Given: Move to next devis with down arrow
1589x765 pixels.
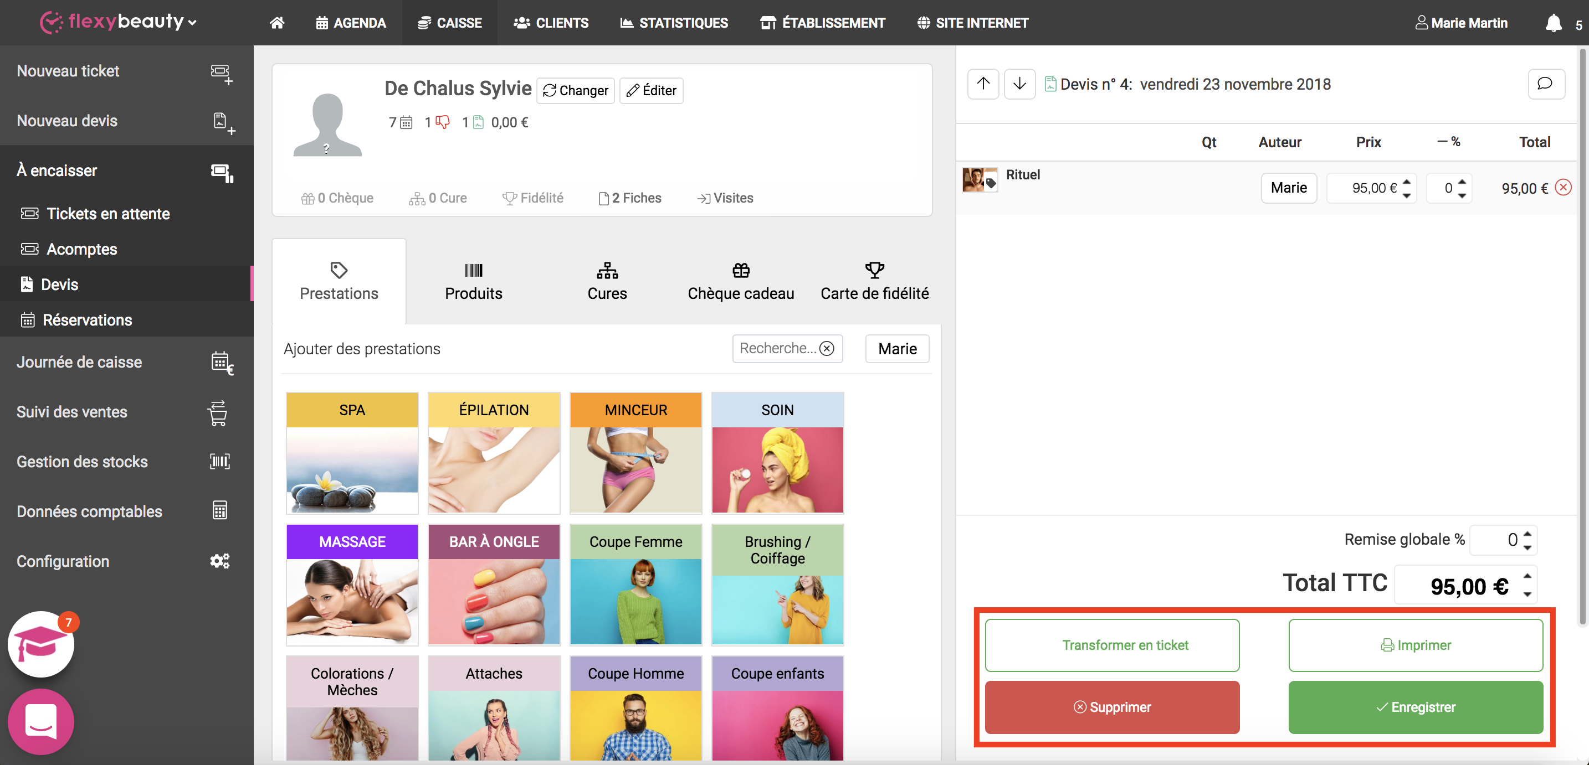Looking at the screenshot, I should click(x=1019, y=84).
